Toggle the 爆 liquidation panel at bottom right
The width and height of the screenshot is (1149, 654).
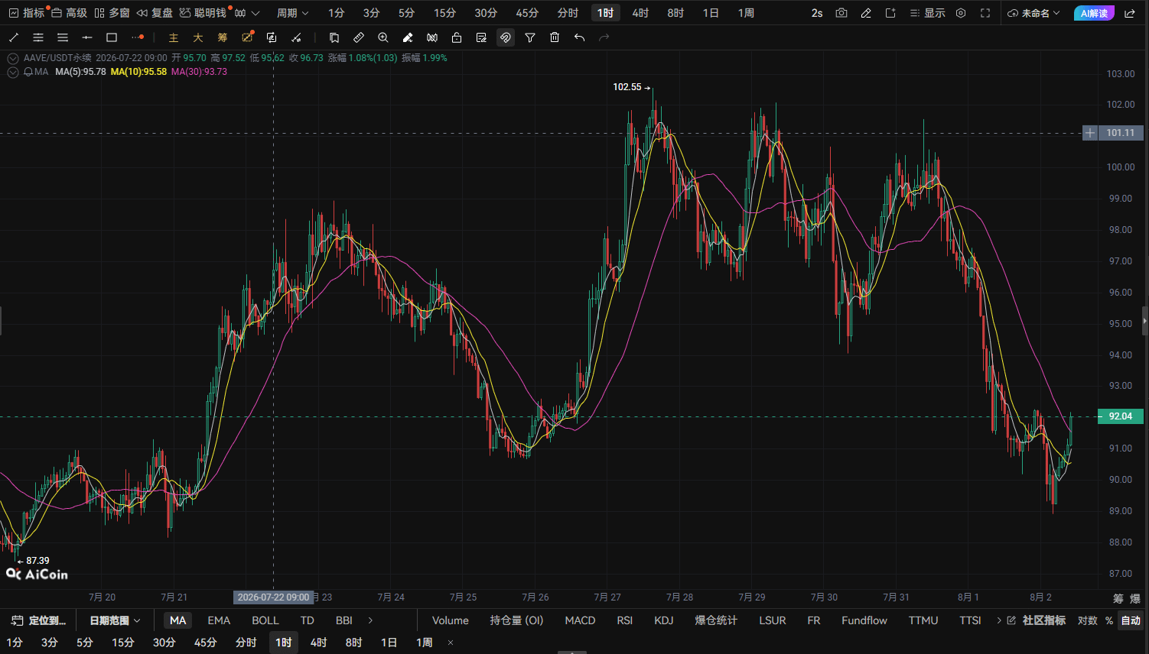(1135, 598)
